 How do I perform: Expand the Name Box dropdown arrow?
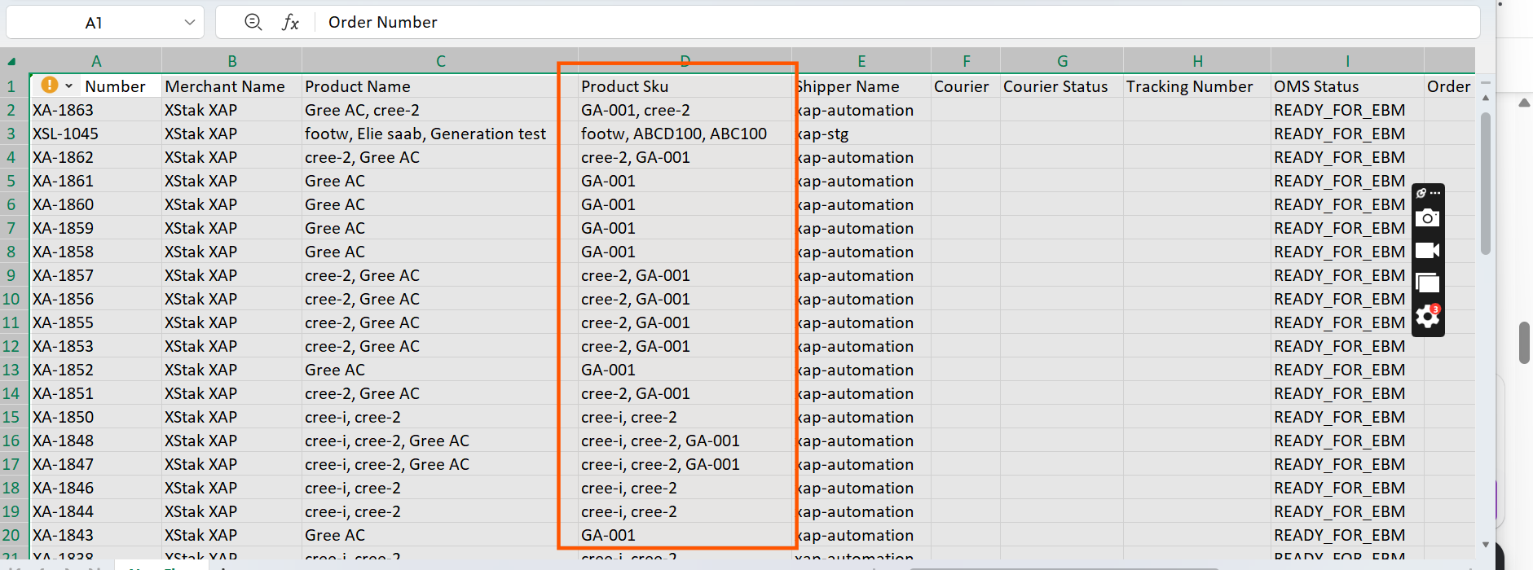click(190, 23)
